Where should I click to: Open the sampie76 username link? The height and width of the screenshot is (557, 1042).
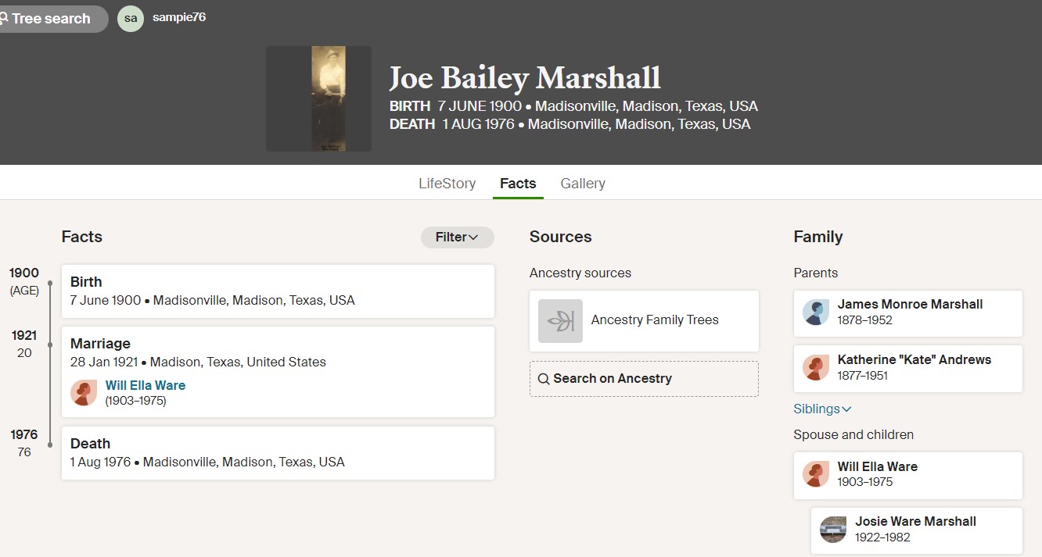(x=179, y=17)
